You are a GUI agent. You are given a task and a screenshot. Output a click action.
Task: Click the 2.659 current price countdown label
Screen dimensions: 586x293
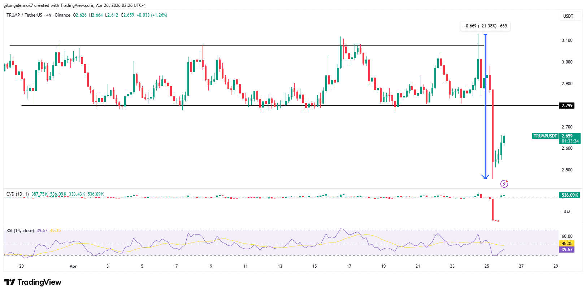(x=569, y=139)
